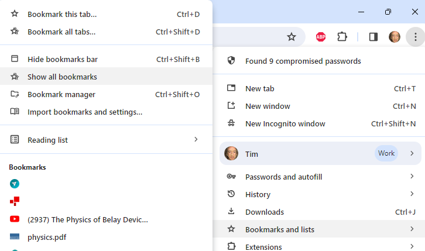
Task: Open a New Incognito window
Action: coord(285,123)
